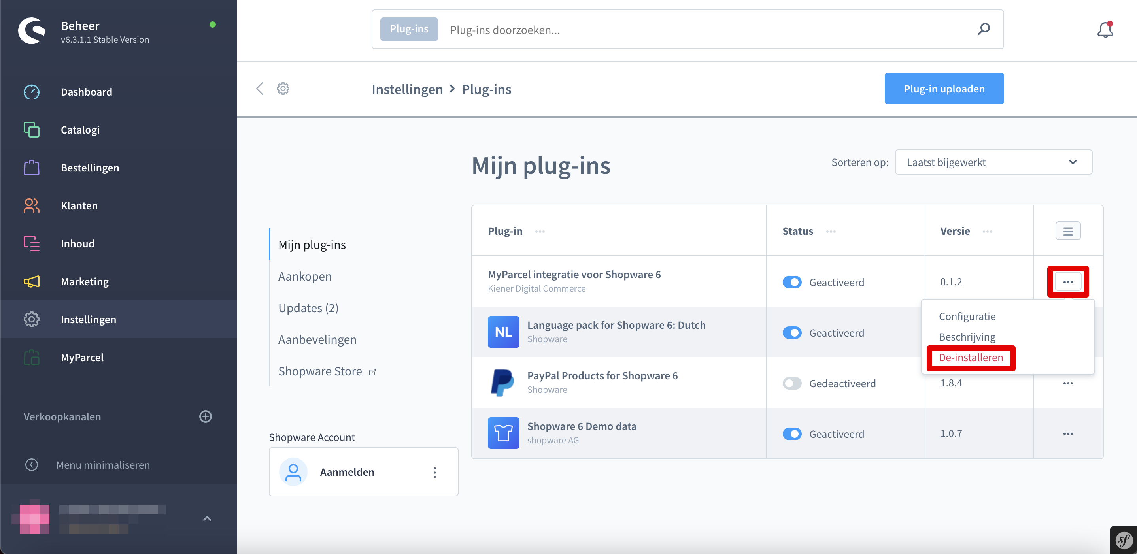Viewport: 1137px width, 554px height.
Task: Open Bestellingen from the sidebar
Action: [x=90, y=168]
